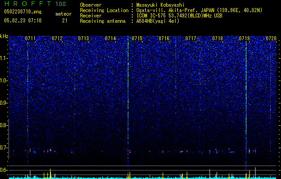Click the 0714 time marker
This screenshot has height=179, width=281.
pos(110,38)
